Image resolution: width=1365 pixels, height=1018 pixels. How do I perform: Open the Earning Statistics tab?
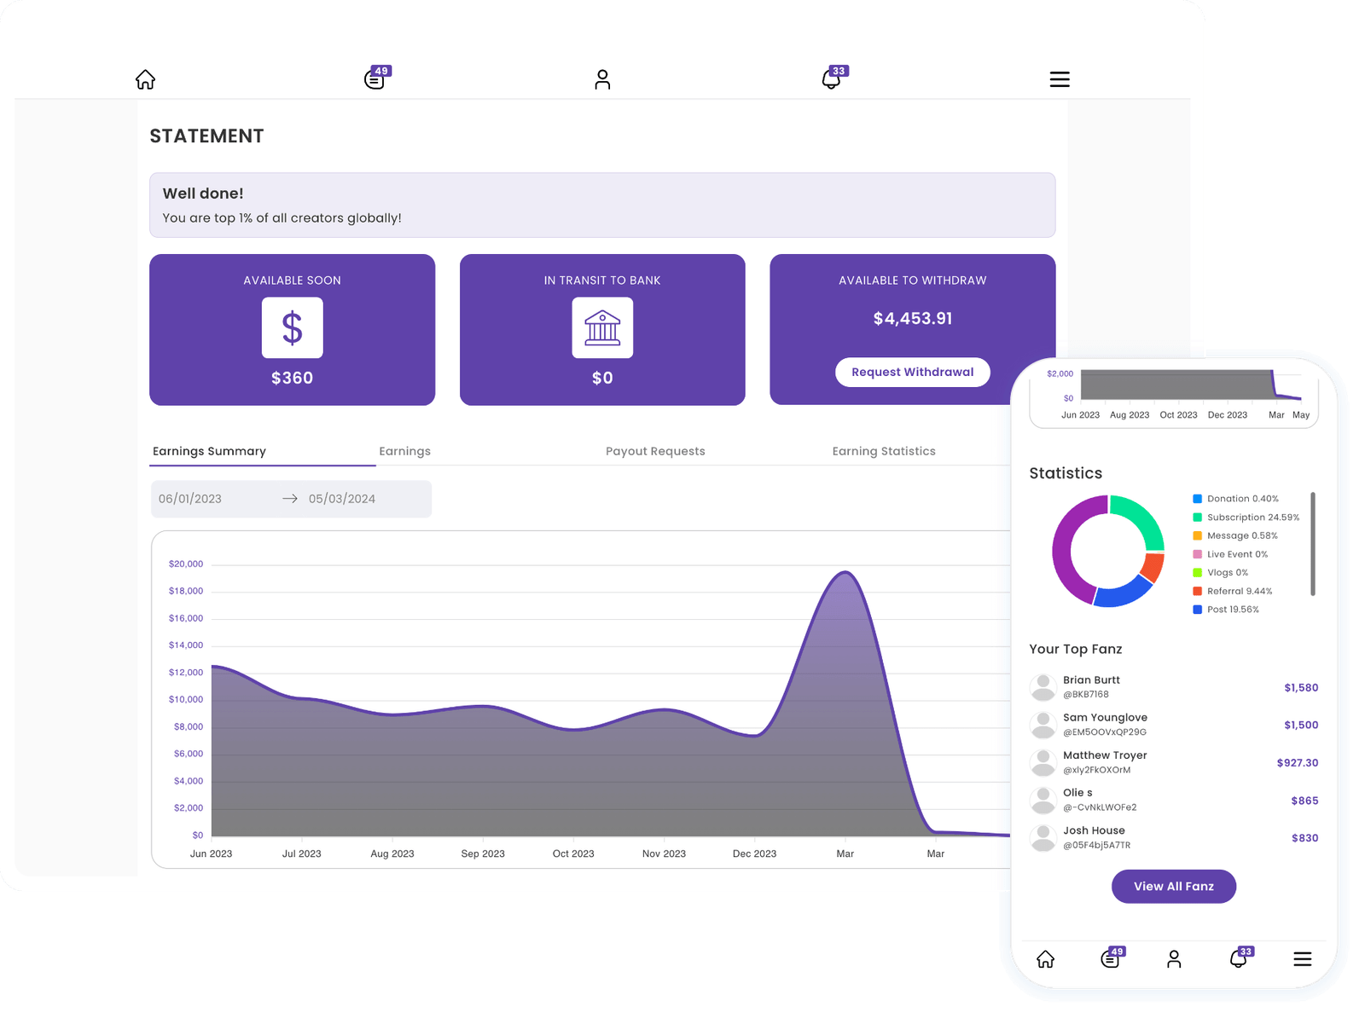(885, 451)
